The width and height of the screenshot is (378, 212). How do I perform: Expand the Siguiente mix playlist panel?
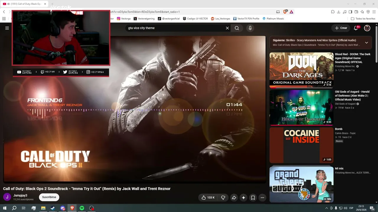[366, 43]
